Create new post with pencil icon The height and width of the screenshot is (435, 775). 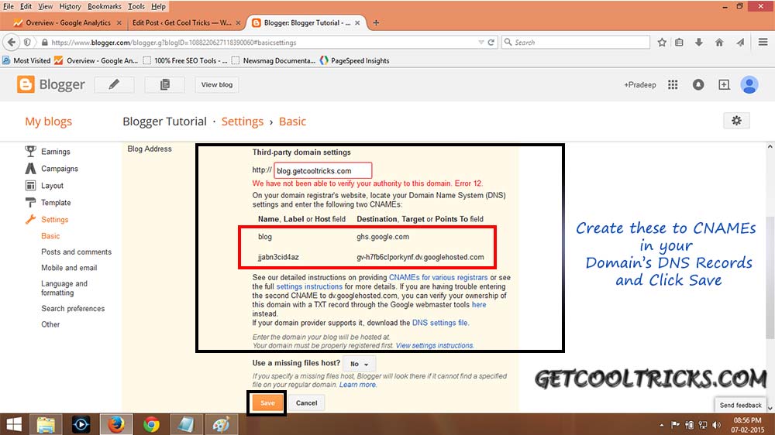click(114, 84)
